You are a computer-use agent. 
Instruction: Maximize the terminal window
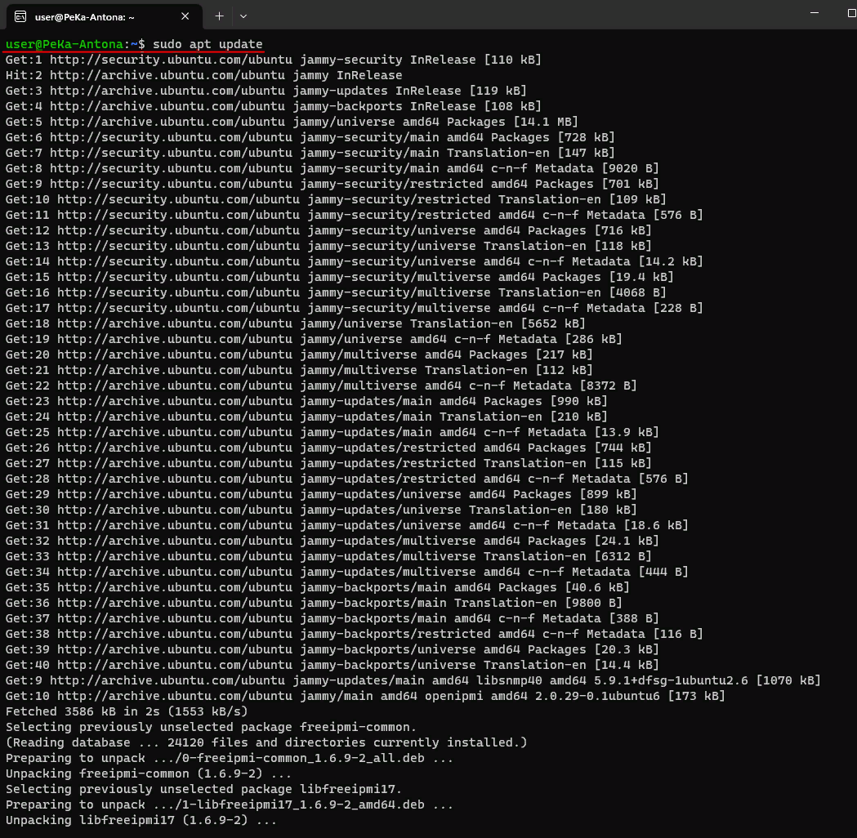(x=851, y=12)
